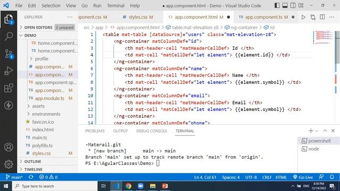
Task: Switch to styles.css editor tab
Action: pyautogui.click(x=138, y=17)
